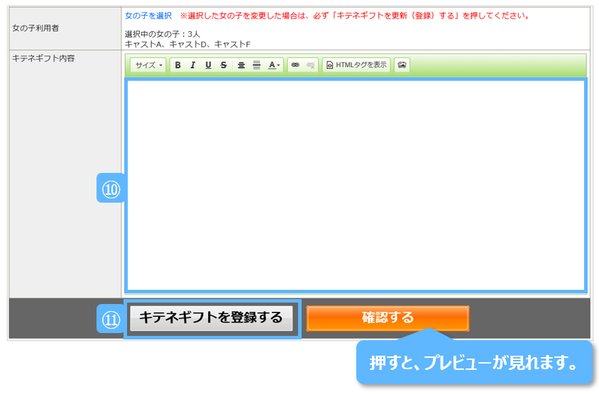Toggle bold formatting in editor toolbar

tap(178, 65)
